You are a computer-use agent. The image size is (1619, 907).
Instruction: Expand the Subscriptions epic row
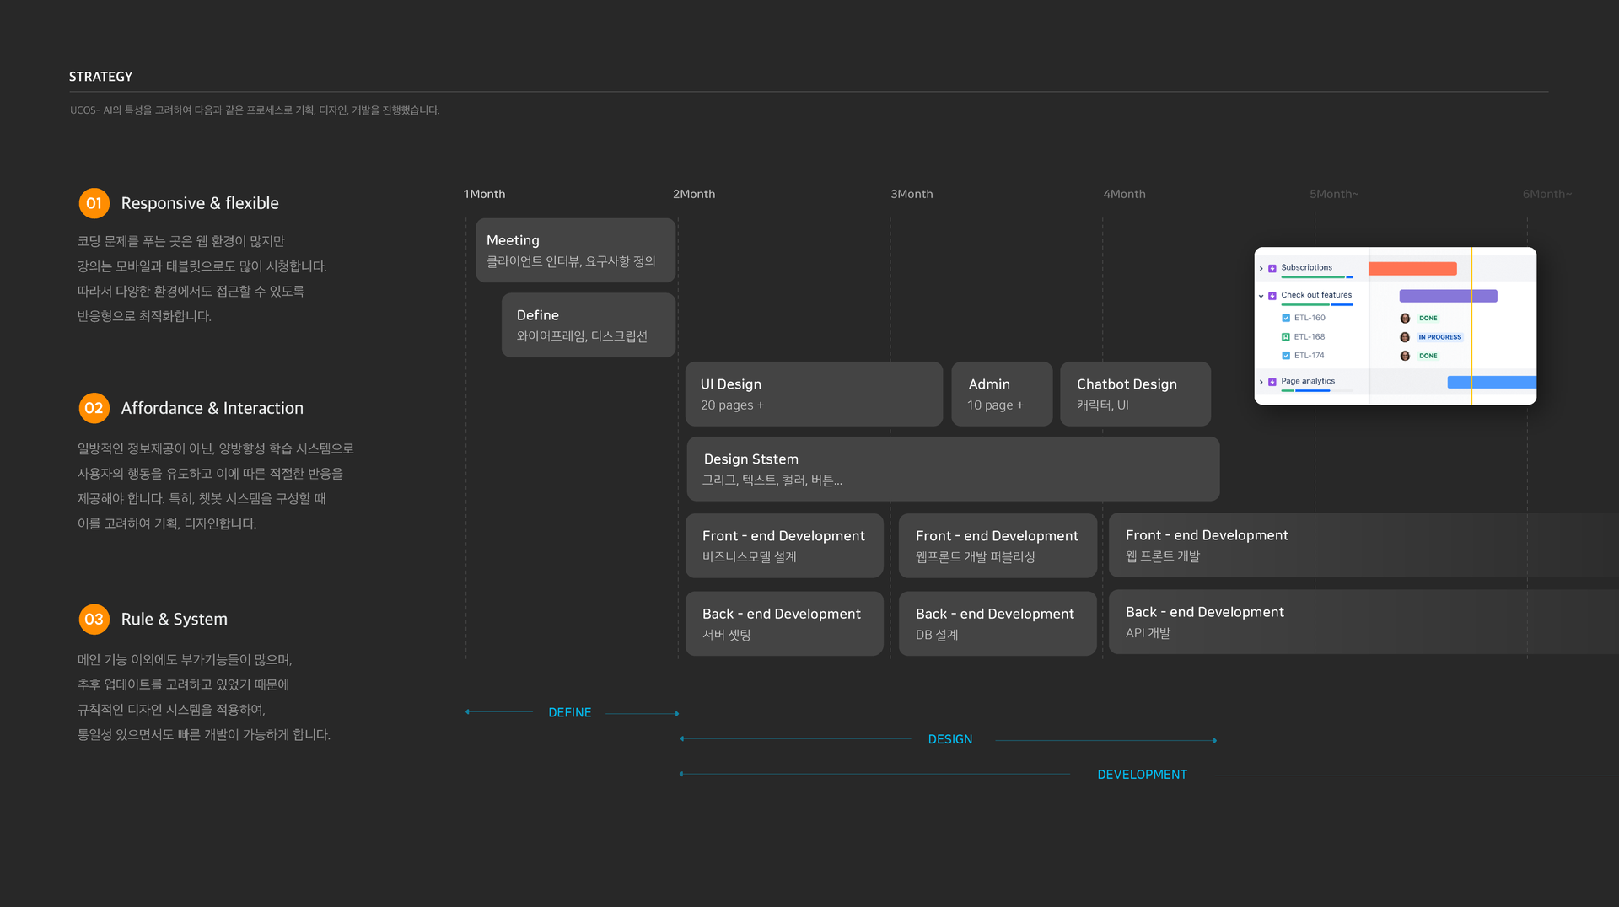[1261, 268]
